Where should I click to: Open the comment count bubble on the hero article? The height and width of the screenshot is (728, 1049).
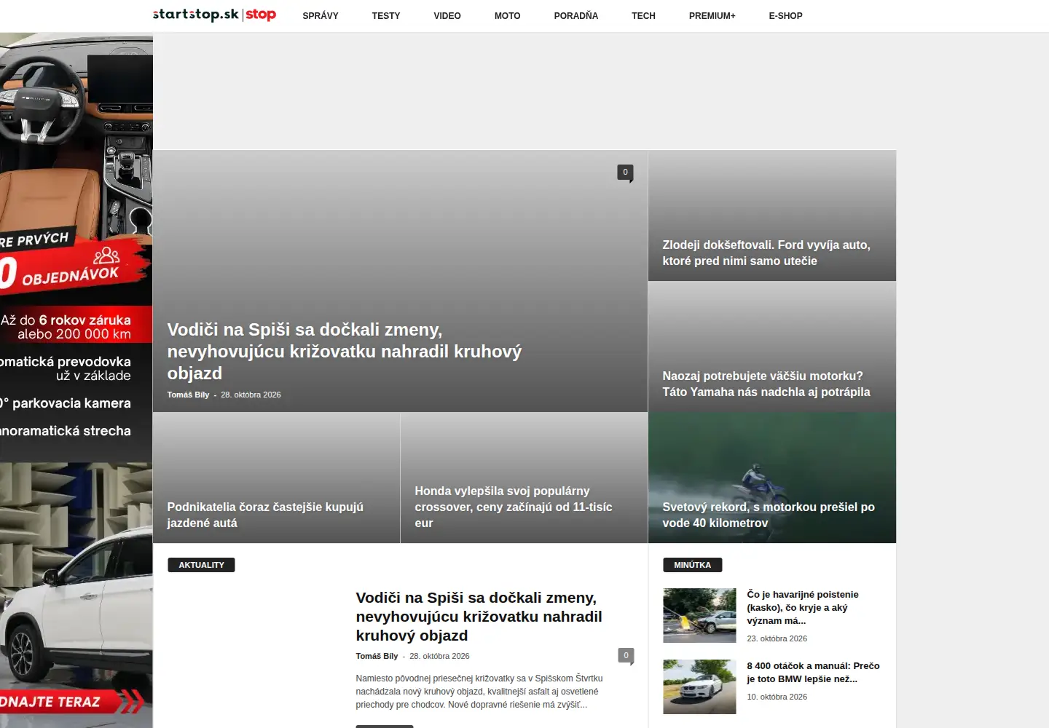tap(625, 173)
